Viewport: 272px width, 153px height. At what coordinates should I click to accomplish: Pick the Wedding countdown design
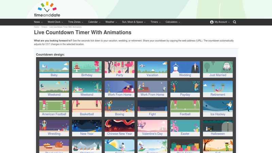[185, 69]
